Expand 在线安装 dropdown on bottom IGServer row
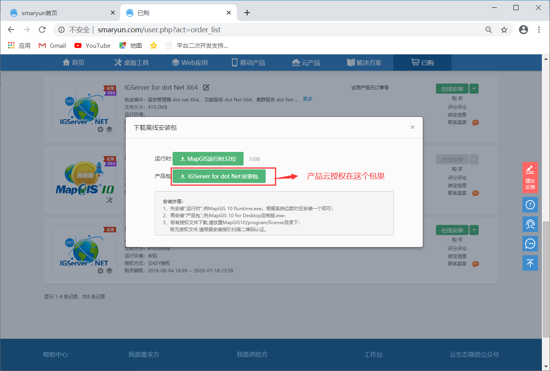550x371 pixels. 474,230
